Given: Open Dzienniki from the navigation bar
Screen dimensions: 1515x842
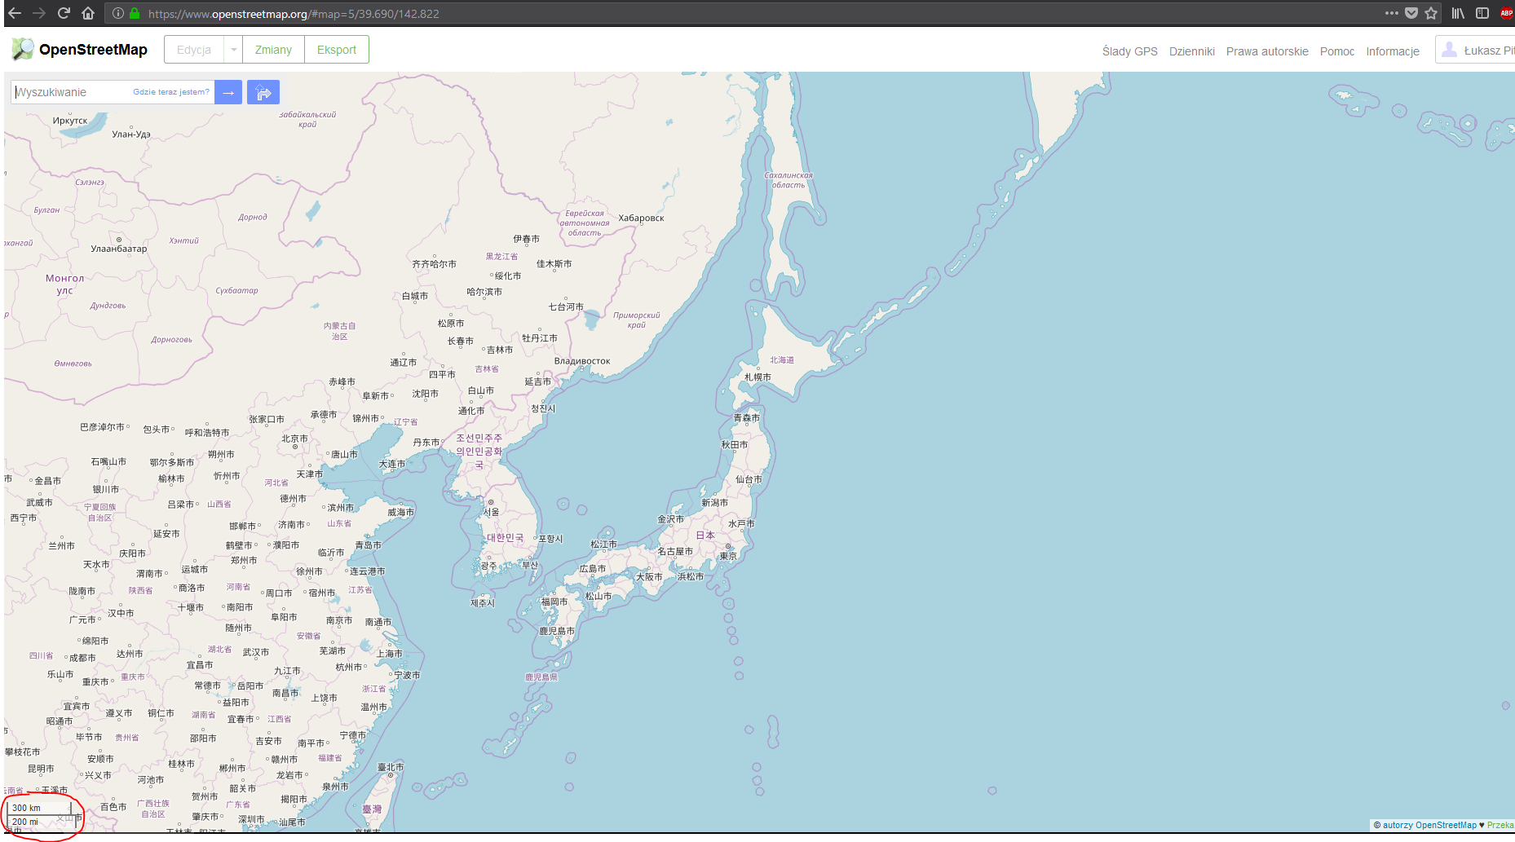Looking at the screenshot, I should pos(1192,51).
